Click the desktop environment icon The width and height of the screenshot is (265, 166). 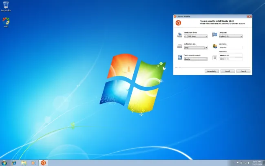tap(180, 58)
